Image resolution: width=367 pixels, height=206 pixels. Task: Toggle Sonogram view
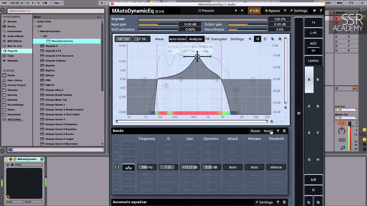[x=219, y=39]
